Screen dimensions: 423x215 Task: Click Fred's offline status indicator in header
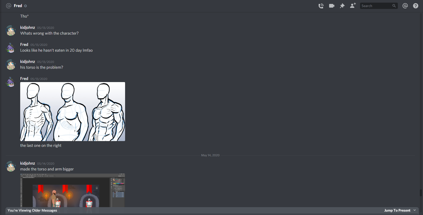pos(25,6)
